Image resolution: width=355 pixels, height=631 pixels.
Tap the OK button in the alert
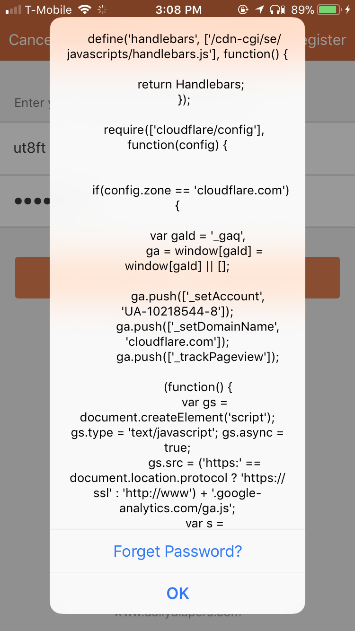click(x=177, y=593)
